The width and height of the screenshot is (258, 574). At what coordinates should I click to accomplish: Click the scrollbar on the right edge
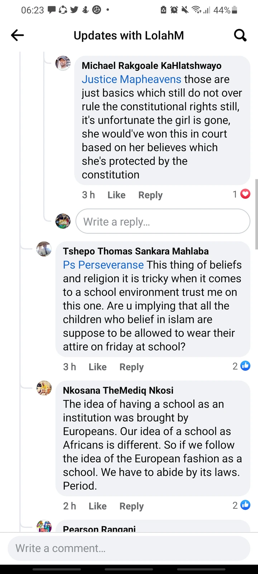click(256, 214)
